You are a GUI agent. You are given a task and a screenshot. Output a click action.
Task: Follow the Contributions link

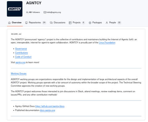(x=21, y=53)
